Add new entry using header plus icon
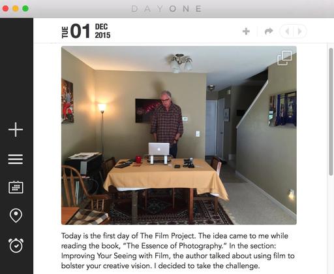The image size is (334, 274). tap(246, 31)
